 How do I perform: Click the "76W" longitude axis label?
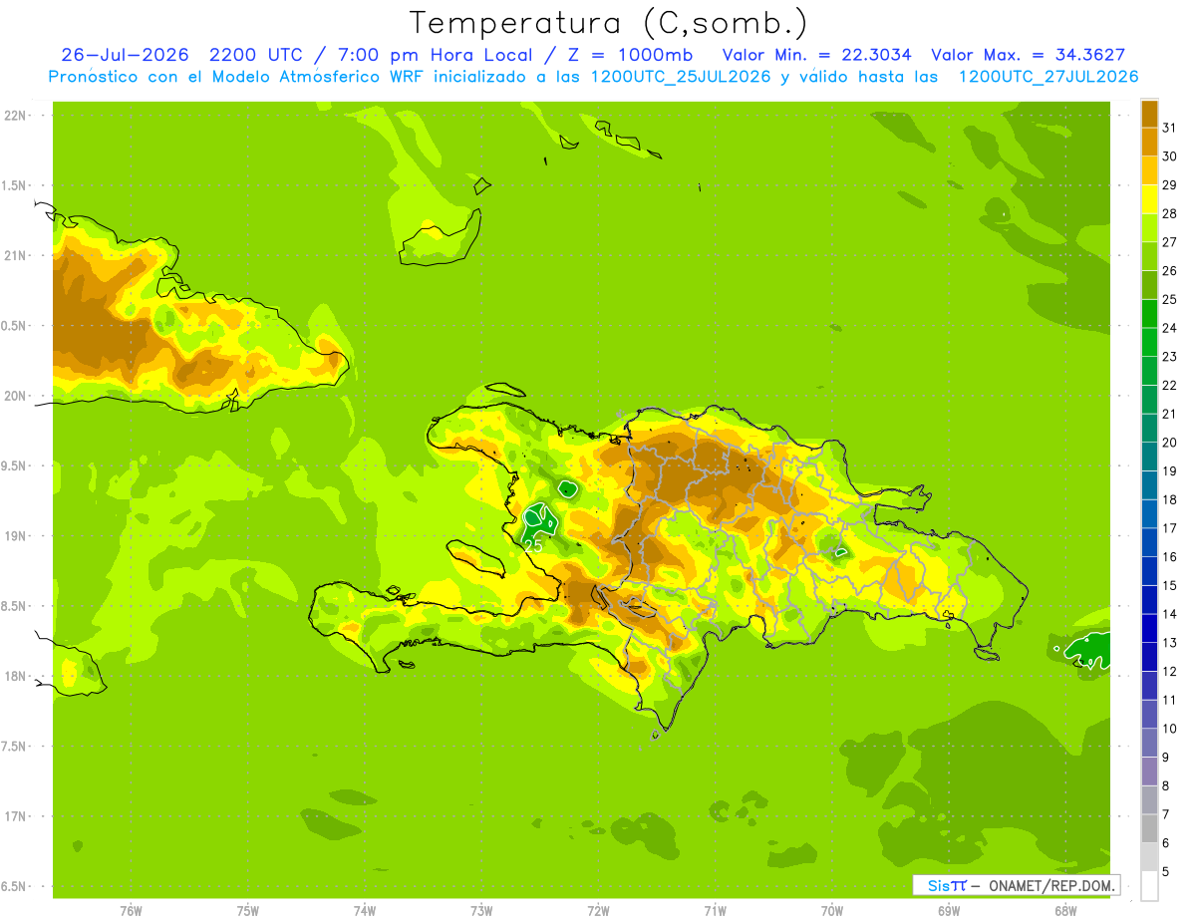pyautogui.click(x=131, y=911)
